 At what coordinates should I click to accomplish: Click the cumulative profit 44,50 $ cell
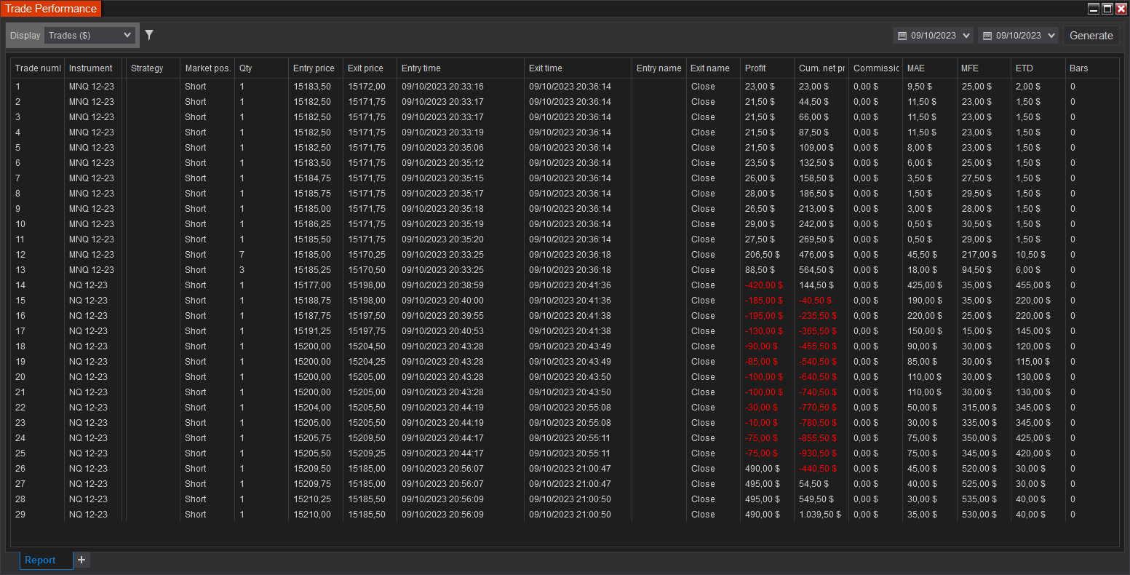[814, 102]
